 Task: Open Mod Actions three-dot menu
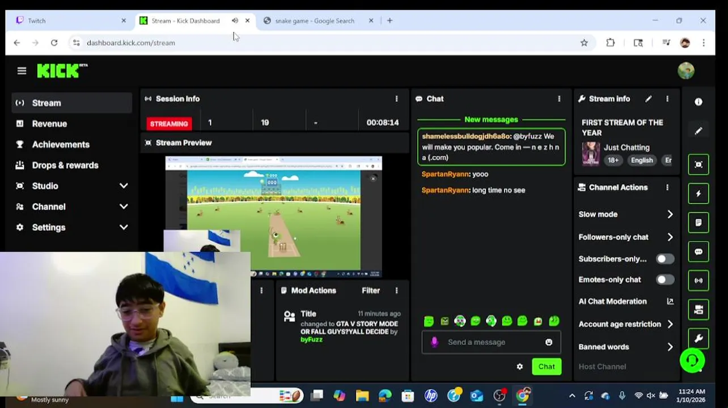(x=396, y=291)
